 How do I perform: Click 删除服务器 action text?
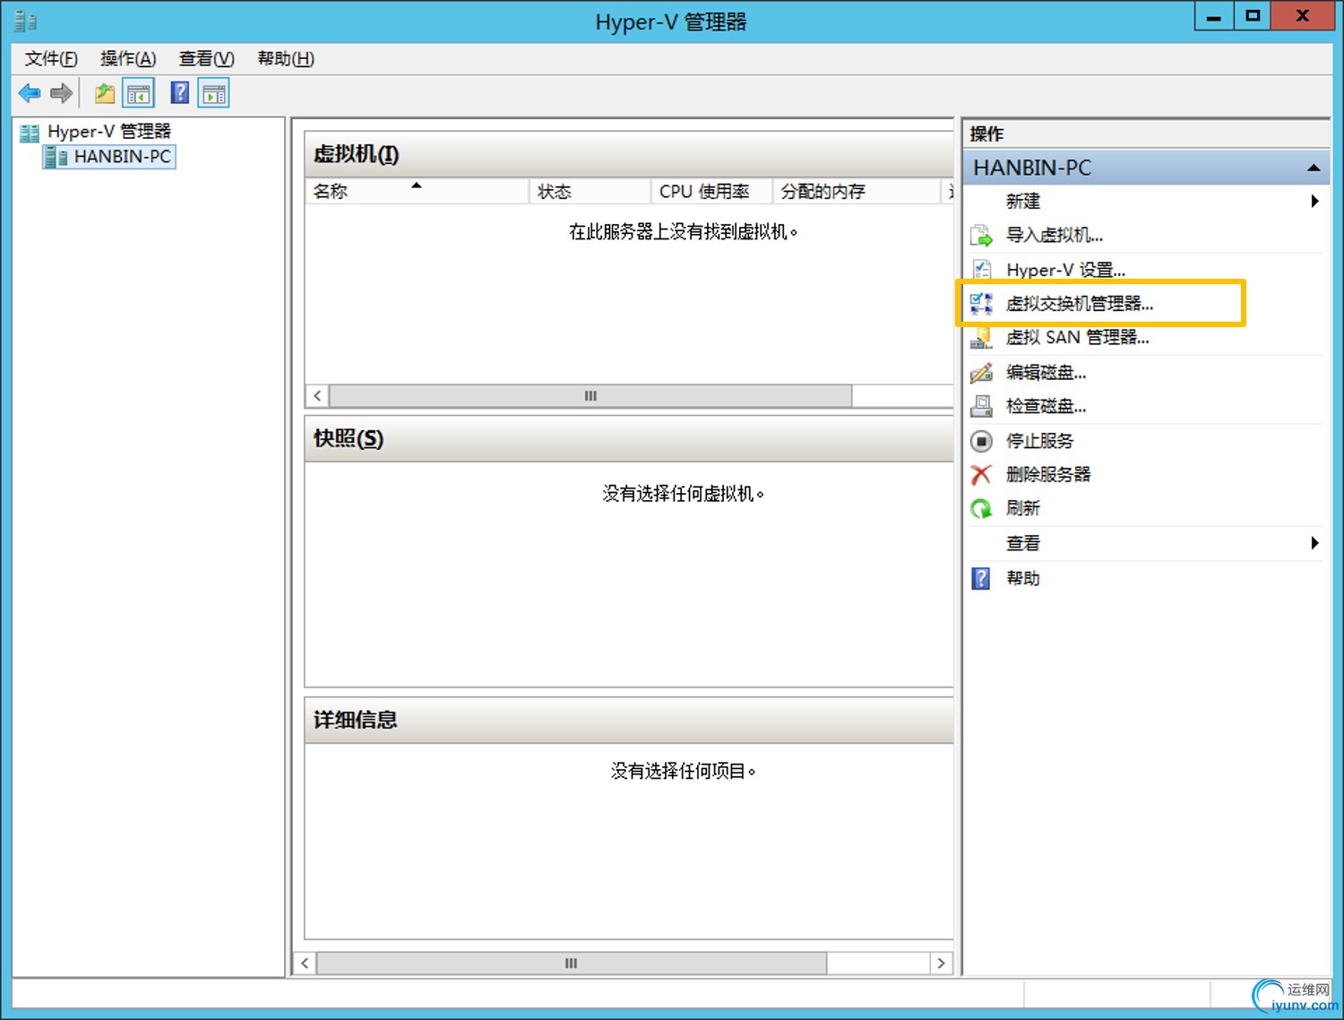[1048, 474]
